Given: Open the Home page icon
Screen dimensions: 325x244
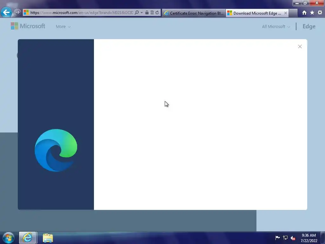Looking at the screenshot, I should 304,13.
